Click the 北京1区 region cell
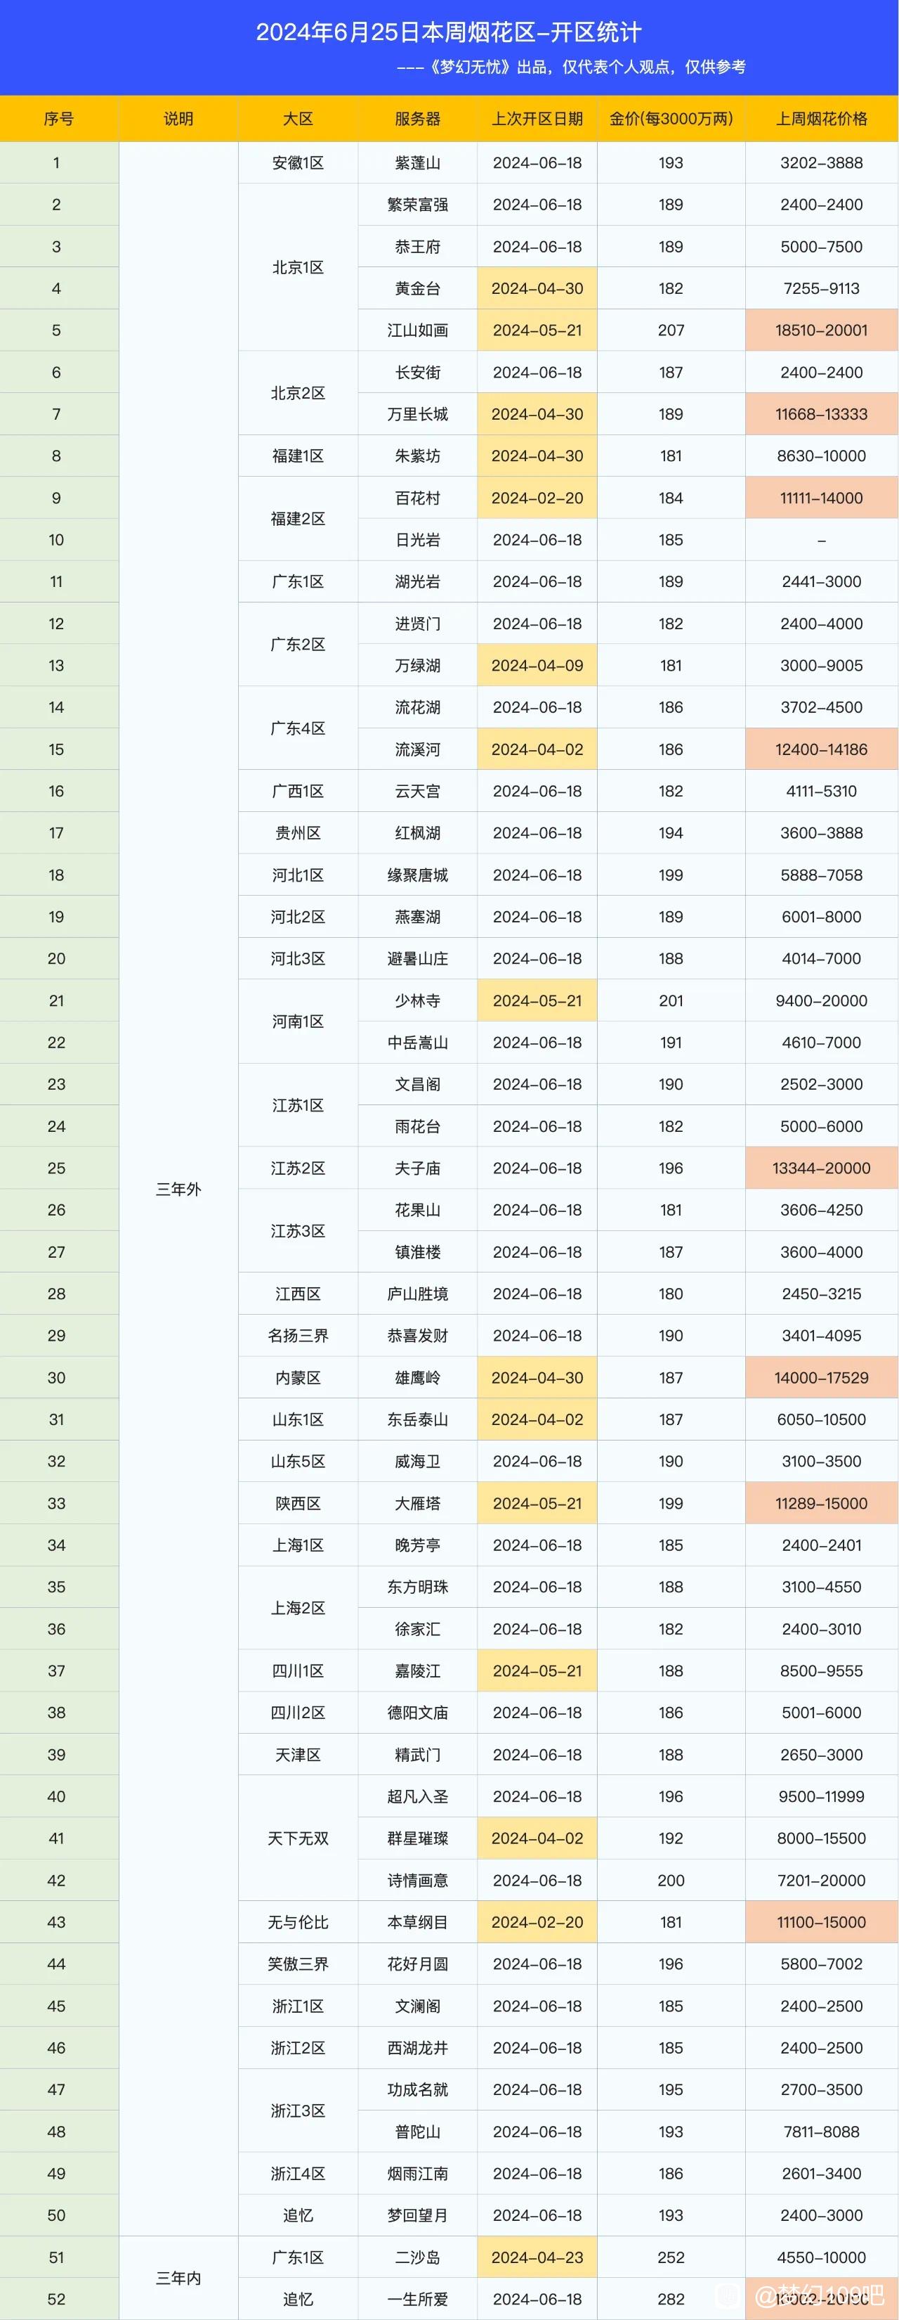The height and width of the screenshot is (2320, 899). pyautogui.click(x=298, y=267)
